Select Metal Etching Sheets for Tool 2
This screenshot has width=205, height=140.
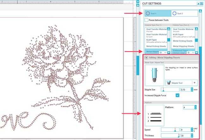pos(183,41)
